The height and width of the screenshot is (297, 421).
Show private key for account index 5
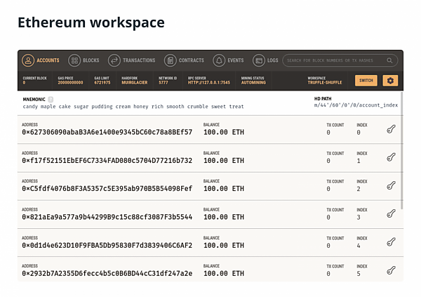tap(392, 270)
